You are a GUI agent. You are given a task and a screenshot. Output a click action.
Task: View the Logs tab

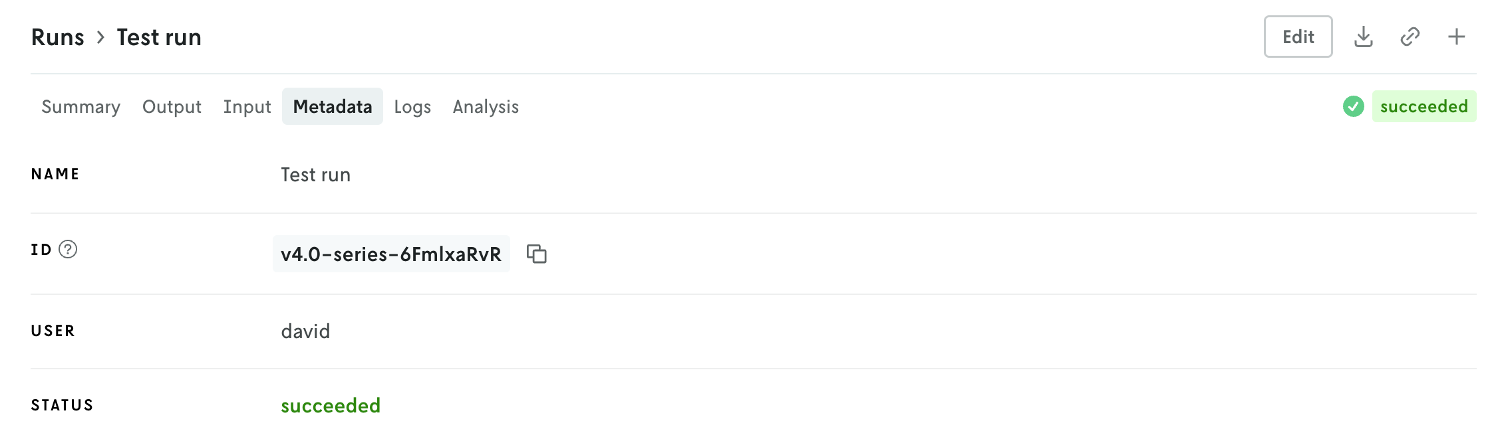coord(412,107)
